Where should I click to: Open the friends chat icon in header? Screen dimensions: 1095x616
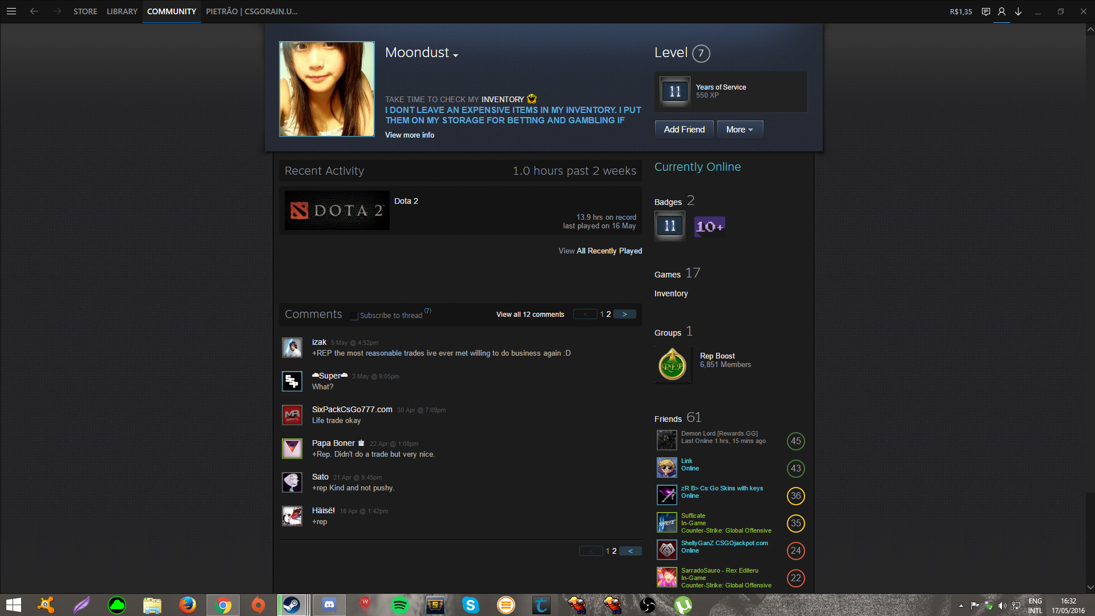click(x=985, y=11)
